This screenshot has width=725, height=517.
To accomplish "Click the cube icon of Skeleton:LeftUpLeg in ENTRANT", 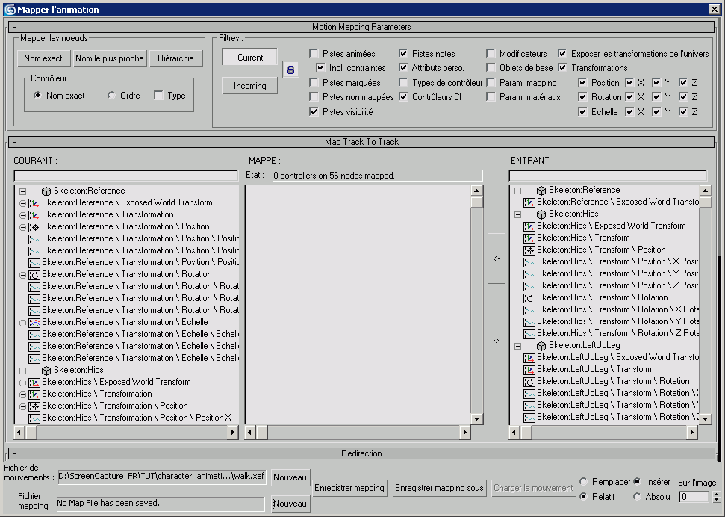I will 541,346.
